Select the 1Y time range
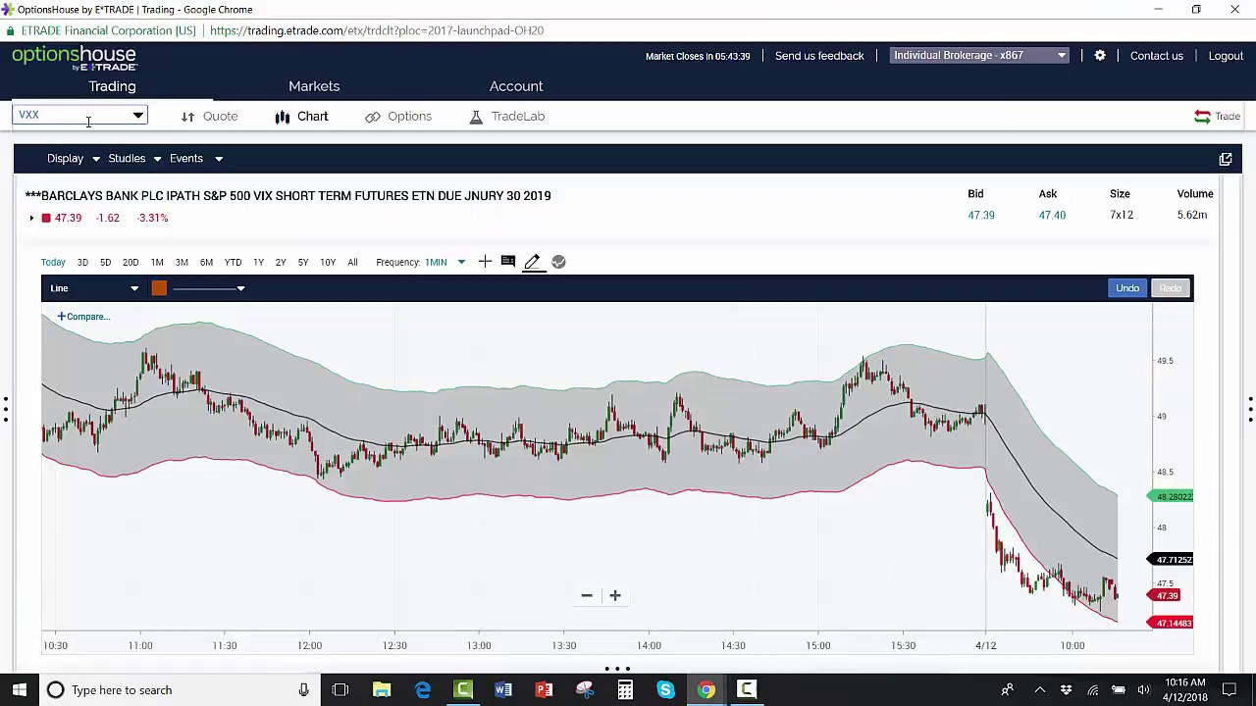The image size is (1256, 706). pyautogui.click(x=258, y=263)
